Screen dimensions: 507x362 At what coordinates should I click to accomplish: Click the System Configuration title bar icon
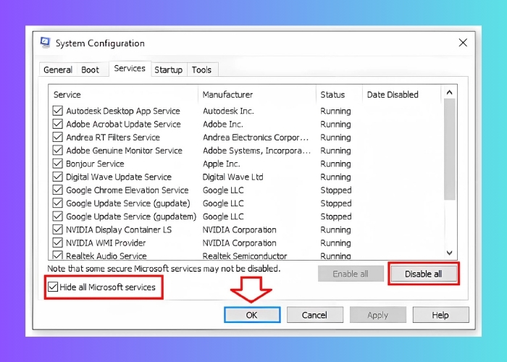coord(46,43)
